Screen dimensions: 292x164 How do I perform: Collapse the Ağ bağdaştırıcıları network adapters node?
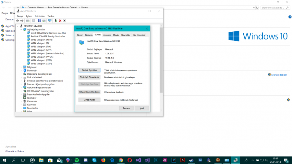pos(21,29)
